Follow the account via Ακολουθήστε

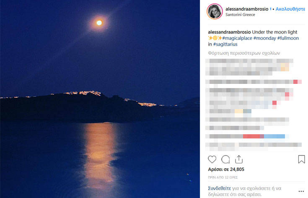point(290,9)
